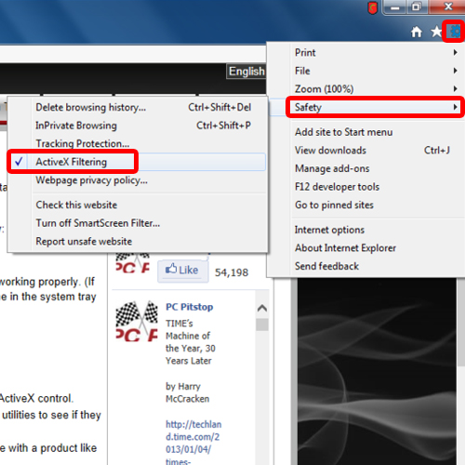This screenshot has width=465, height=465.
Task: Choose Add site to Start menu
Action: [x=377, y=132]
